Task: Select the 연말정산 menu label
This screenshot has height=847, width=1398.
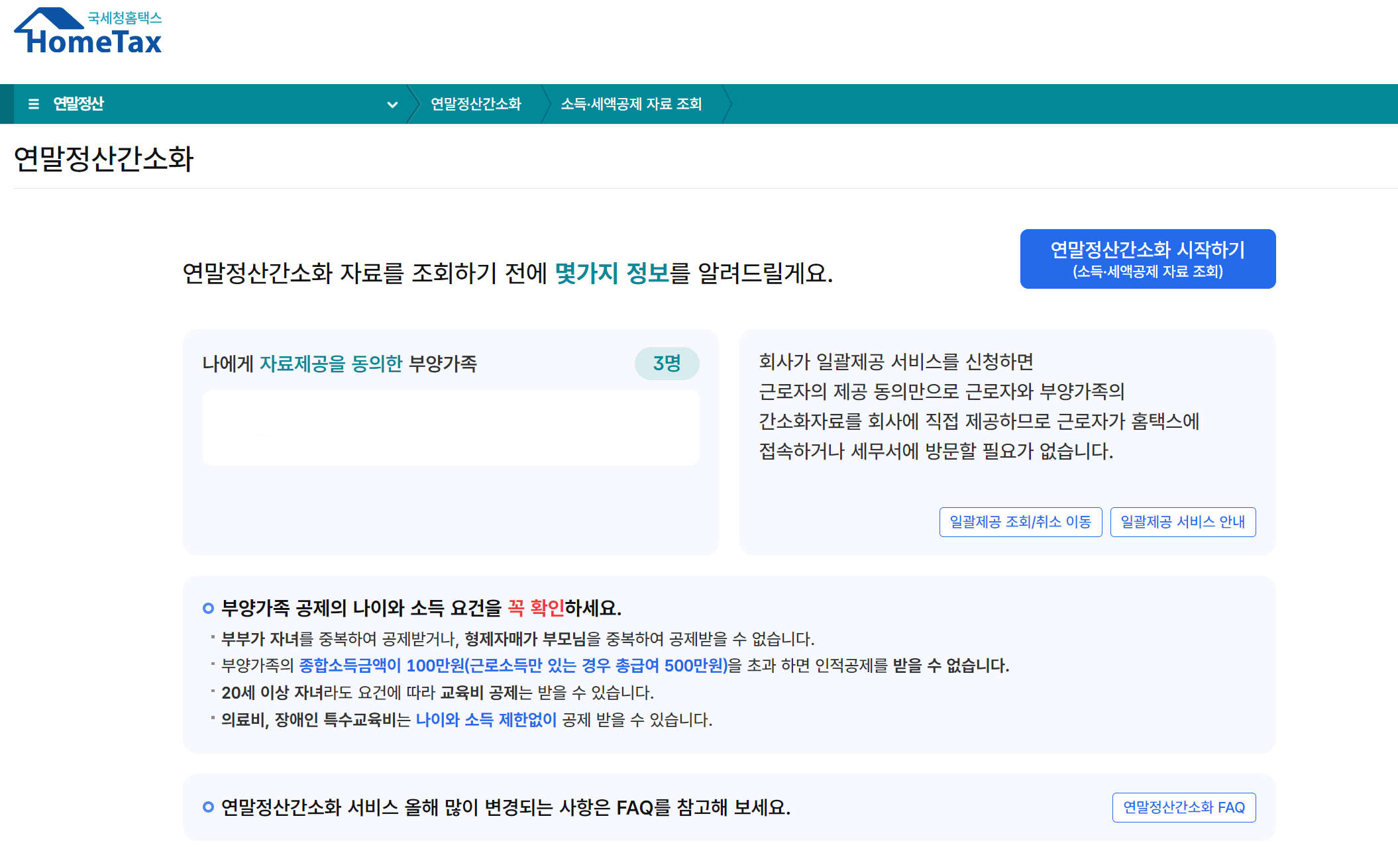Action: 79,104
